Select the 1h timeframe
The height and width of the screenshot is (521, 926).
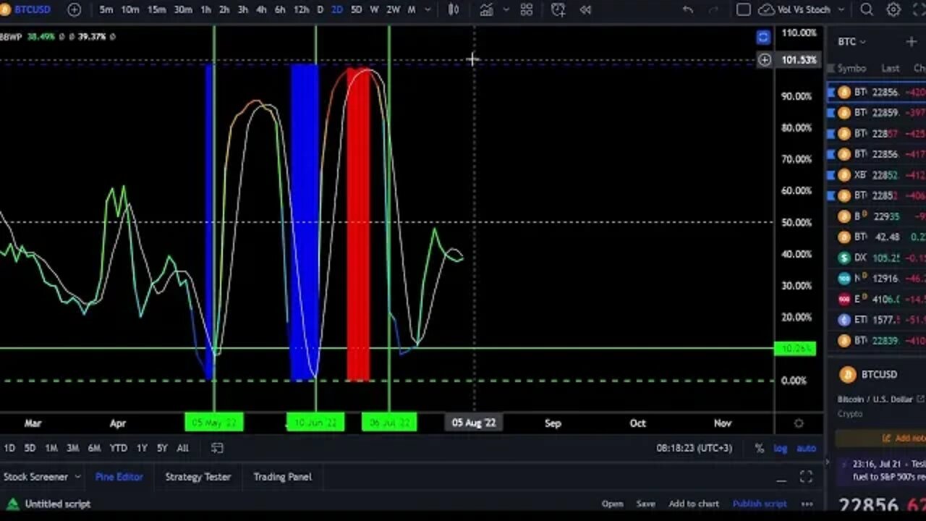[x=206, y=9]
